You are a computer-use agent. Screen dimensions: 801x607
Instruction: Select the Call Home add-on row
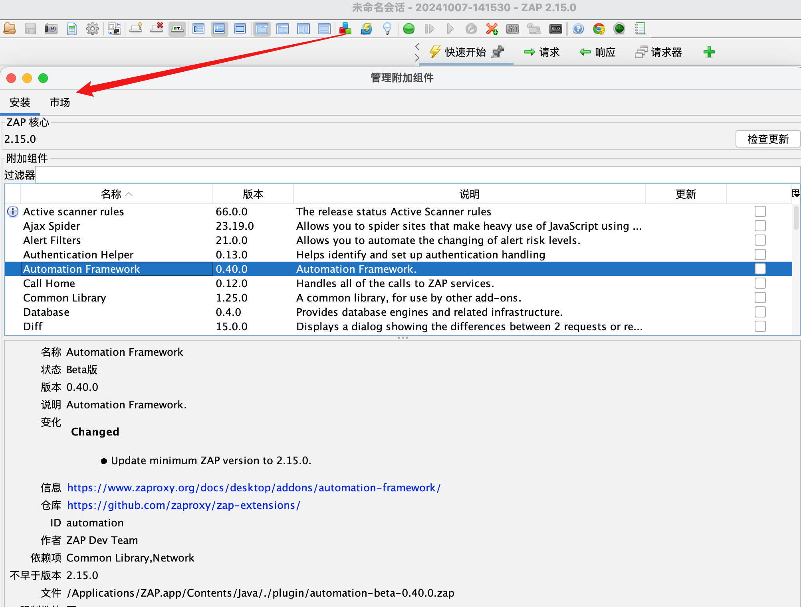398,283
